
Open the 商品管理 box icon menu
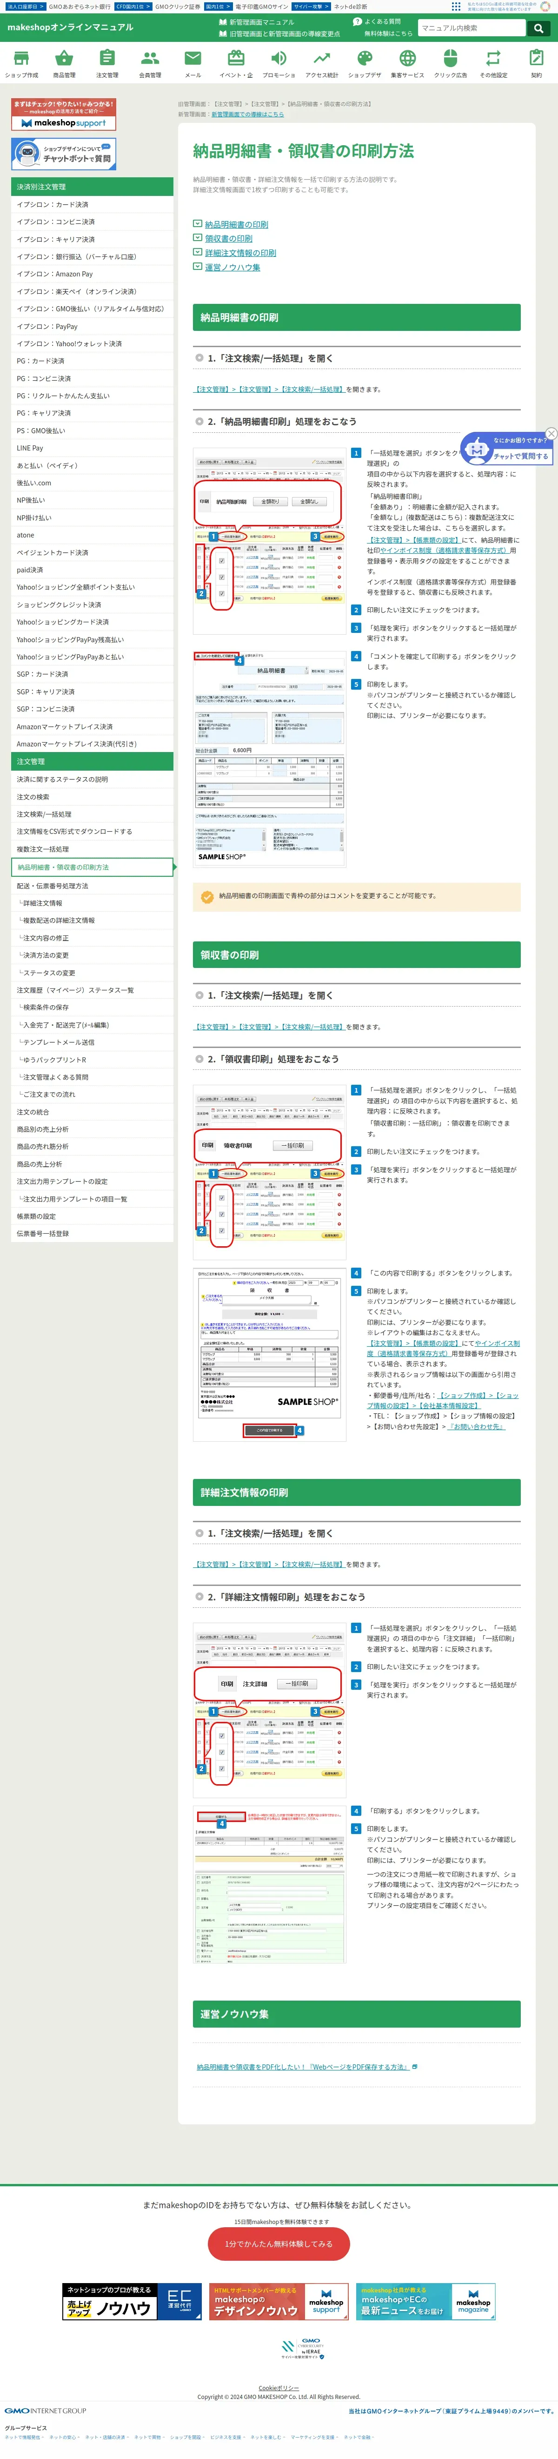tap(64, 64)
